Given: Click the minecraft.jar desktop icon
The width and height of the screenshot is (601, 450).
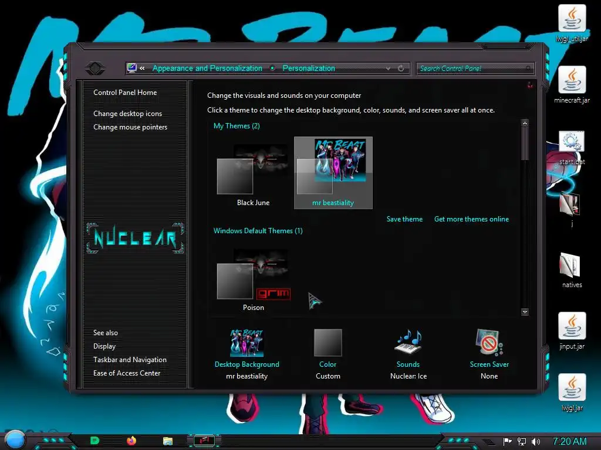Looking at the screenshot, I should [572, 84].
